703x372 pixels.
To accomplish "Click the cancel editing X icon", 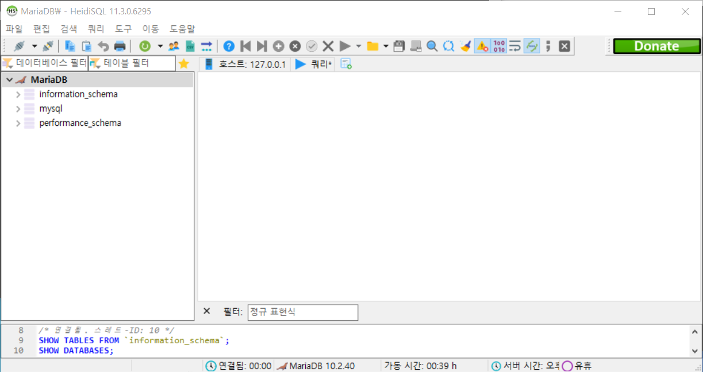I will click(x=328, y=46).
